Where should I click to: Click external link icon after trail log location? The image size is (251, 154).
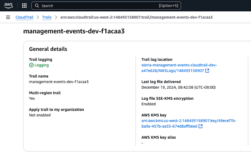click(207, 71)
